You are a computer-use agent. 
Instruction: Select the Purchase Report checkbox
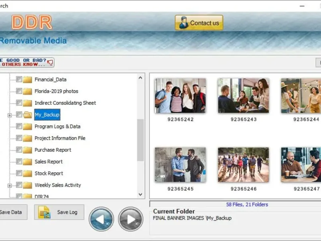19,149
